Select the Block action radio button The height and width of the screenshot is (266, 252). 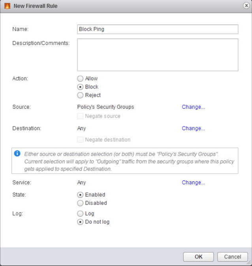point(81,87)
